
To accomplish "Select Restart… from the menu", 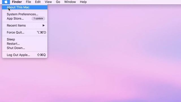I will point(25,44).
